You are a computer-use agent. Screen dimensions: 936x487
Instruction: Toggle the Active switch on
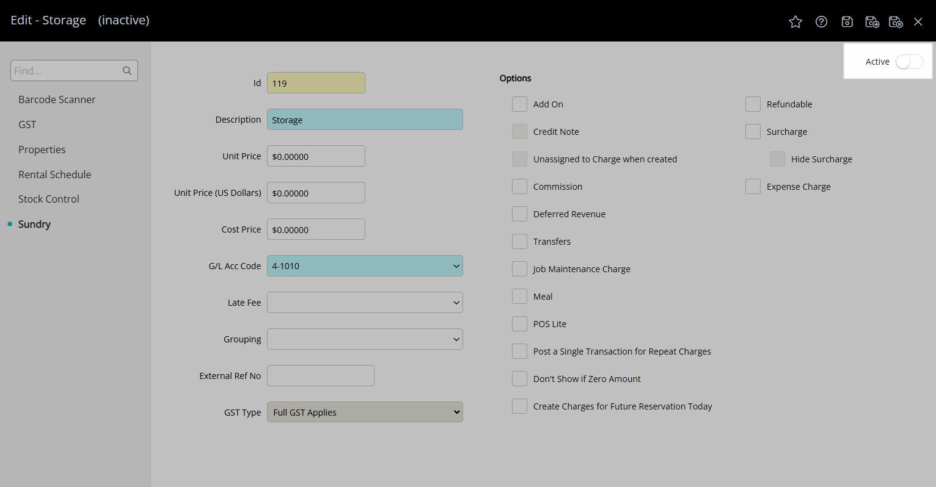click(909, 62)
